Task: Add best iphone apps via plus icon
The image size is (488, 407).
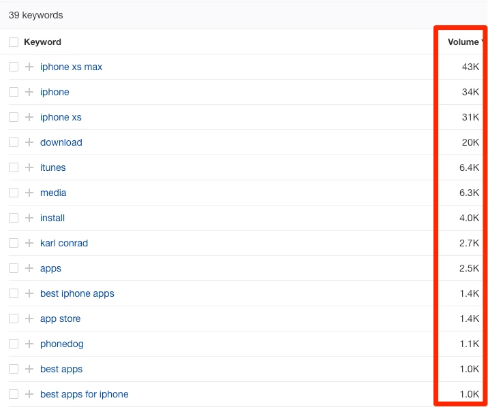Action: (29, 293)
